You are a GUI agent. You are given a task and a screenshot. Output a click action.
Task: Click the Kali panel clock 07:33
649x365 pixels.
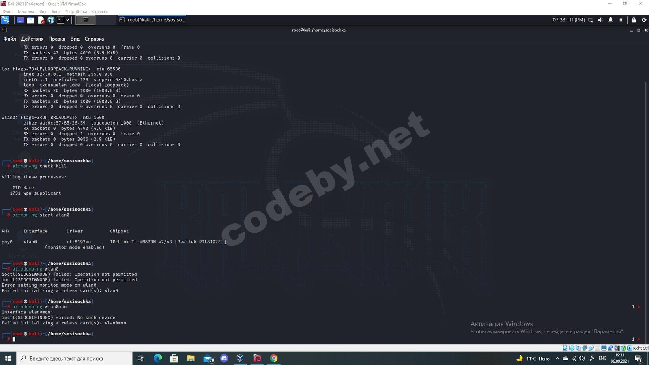[569, 20]
